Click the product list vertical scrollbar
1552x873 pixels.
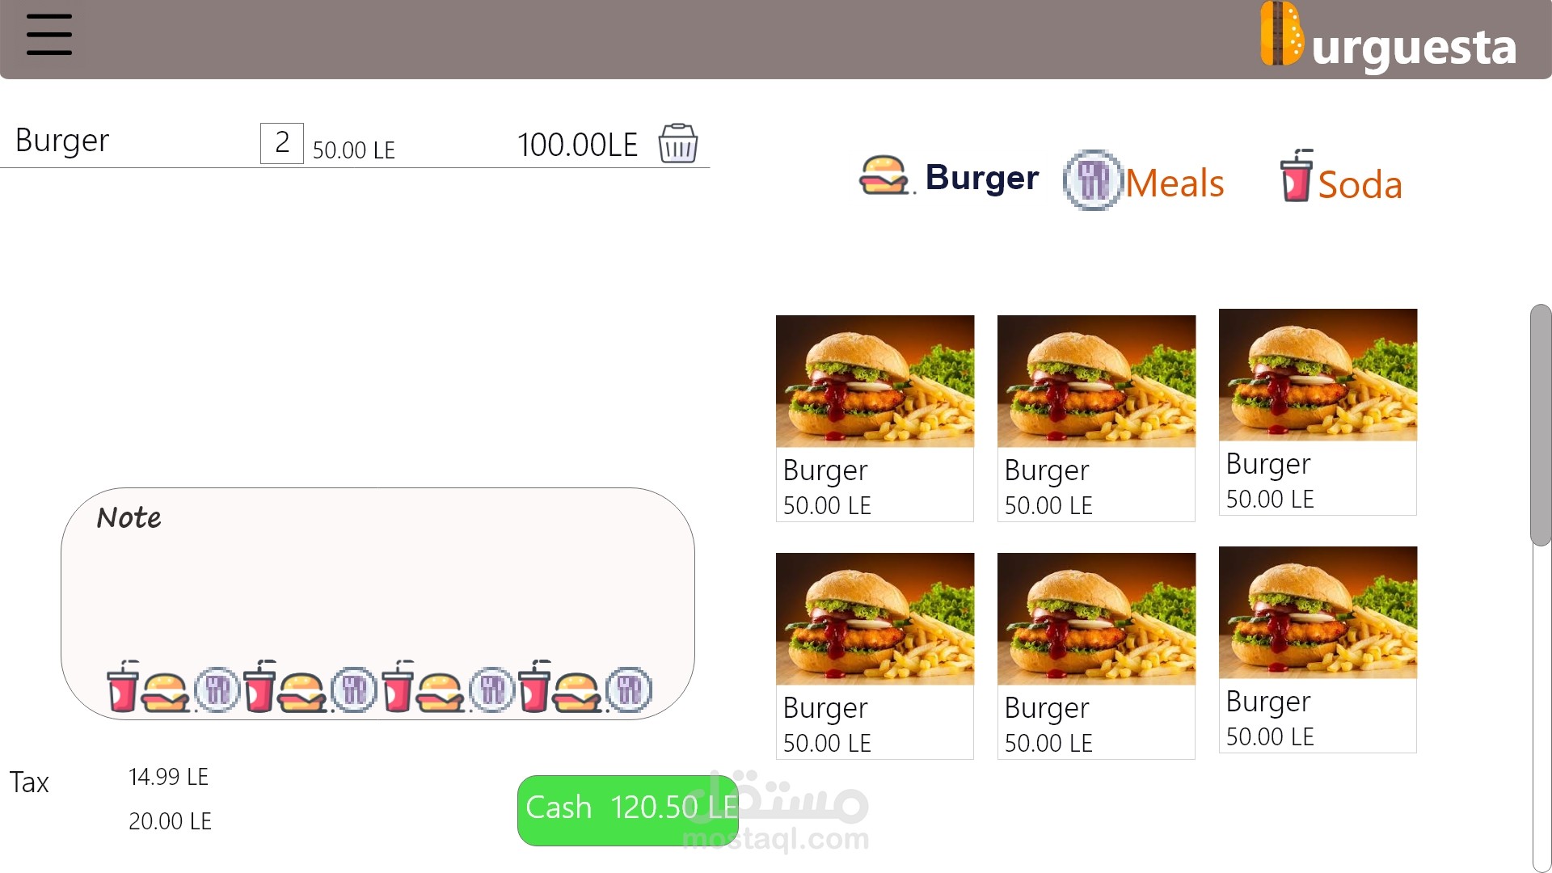1541,425
